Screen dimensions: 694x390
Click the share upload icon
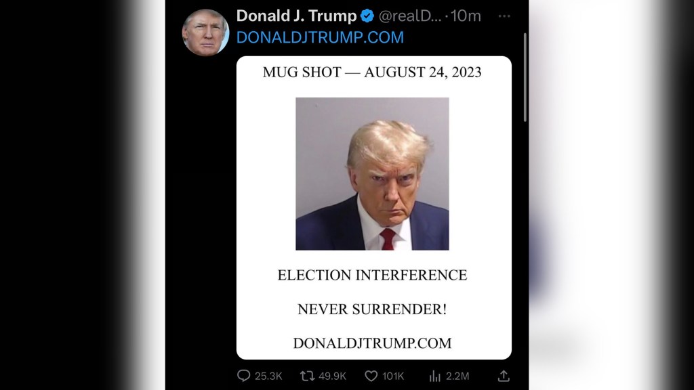(x=504, y=376)
